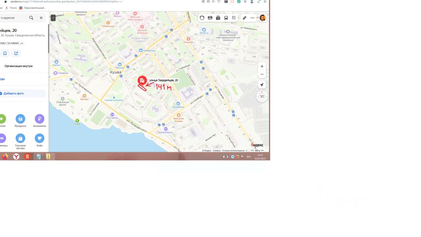Screen dimensions: 421x237
Task: Click the Детская больница marker
Action: pos(142,27)
